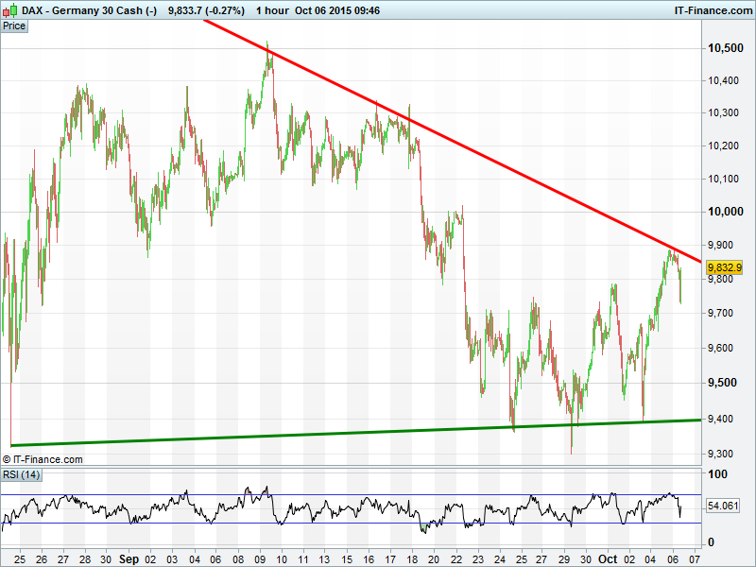Click the 9,600 price axis label
Screen dimensions: 756x567
[x=720, y=348]
